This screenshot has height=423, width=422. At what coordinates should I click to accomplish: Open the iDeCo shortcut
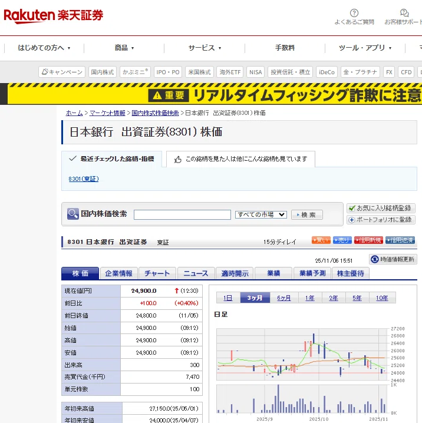[x=327, y=72]
